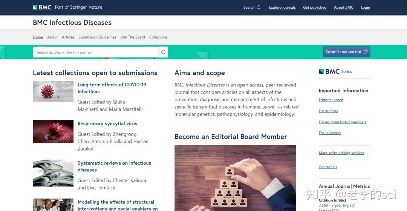Viewport: 407px width, 211px height.
Task: Click the BMC logo in header
Action: tap(42, 7)
